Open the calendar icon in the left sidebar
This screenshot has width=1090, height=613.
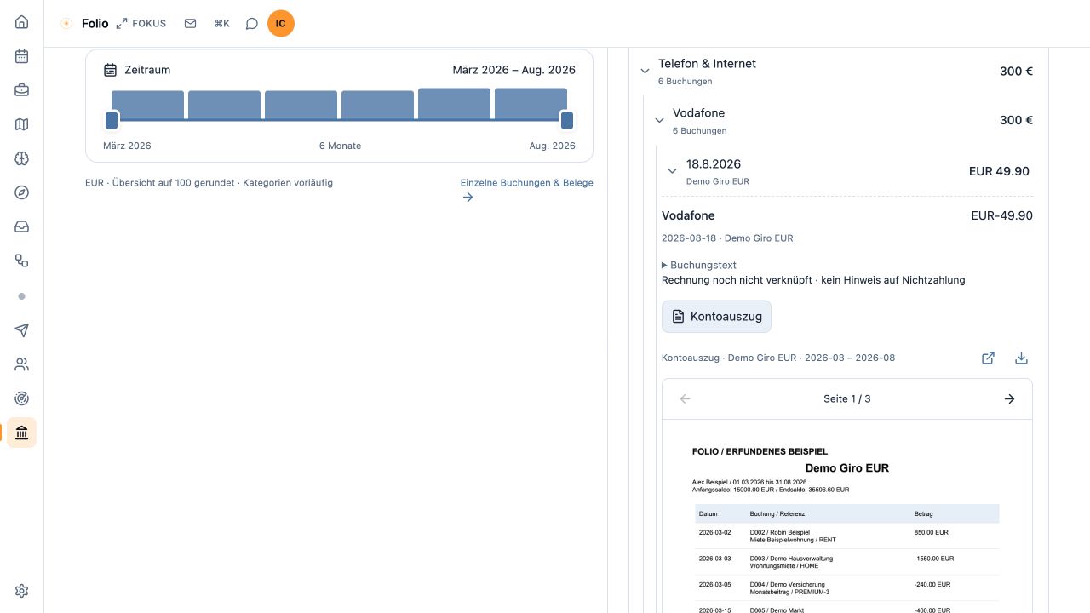point(22,56)
